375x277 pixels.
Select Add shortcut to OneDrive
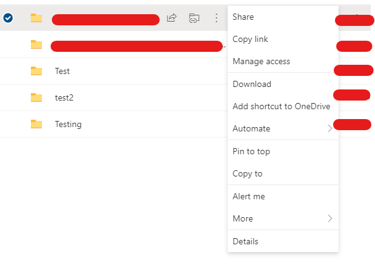(281, 106)
